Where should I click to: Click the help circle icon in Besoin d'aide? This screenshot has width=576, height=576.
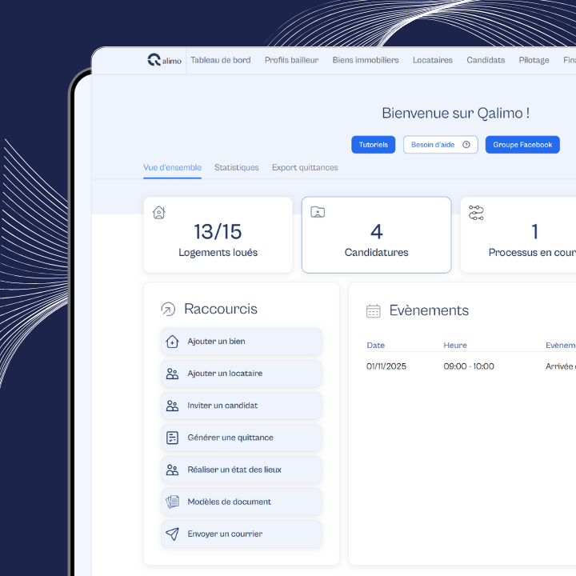point(466,145)
